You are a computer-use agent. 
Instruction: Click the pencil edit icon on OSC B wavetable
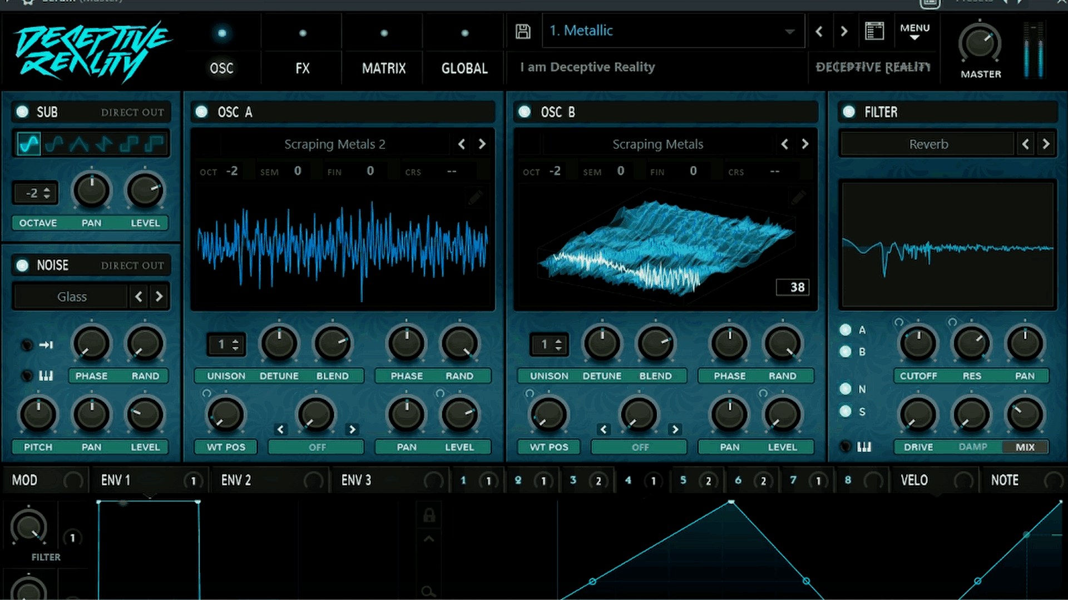(x=799, y=197)
